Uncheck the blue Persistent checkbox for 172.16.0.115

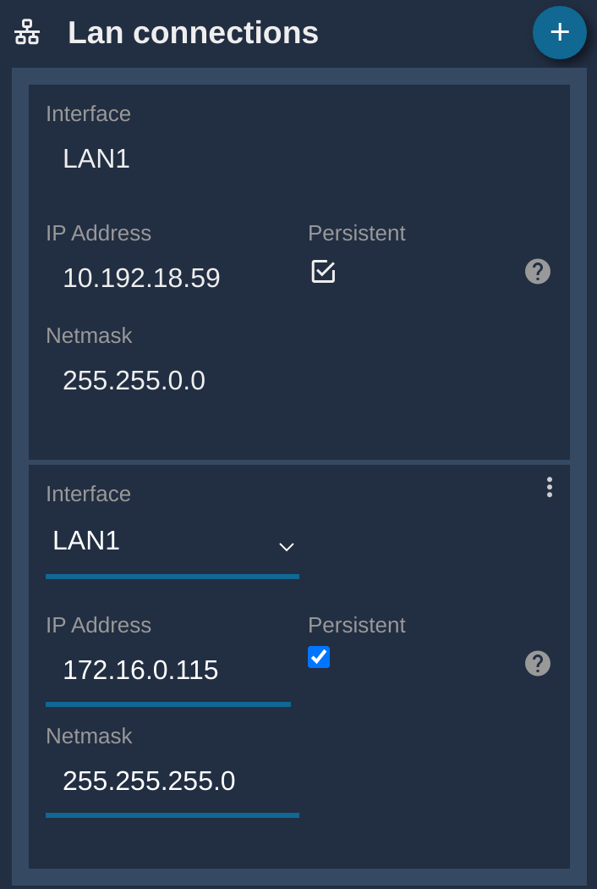pos(319,657)
